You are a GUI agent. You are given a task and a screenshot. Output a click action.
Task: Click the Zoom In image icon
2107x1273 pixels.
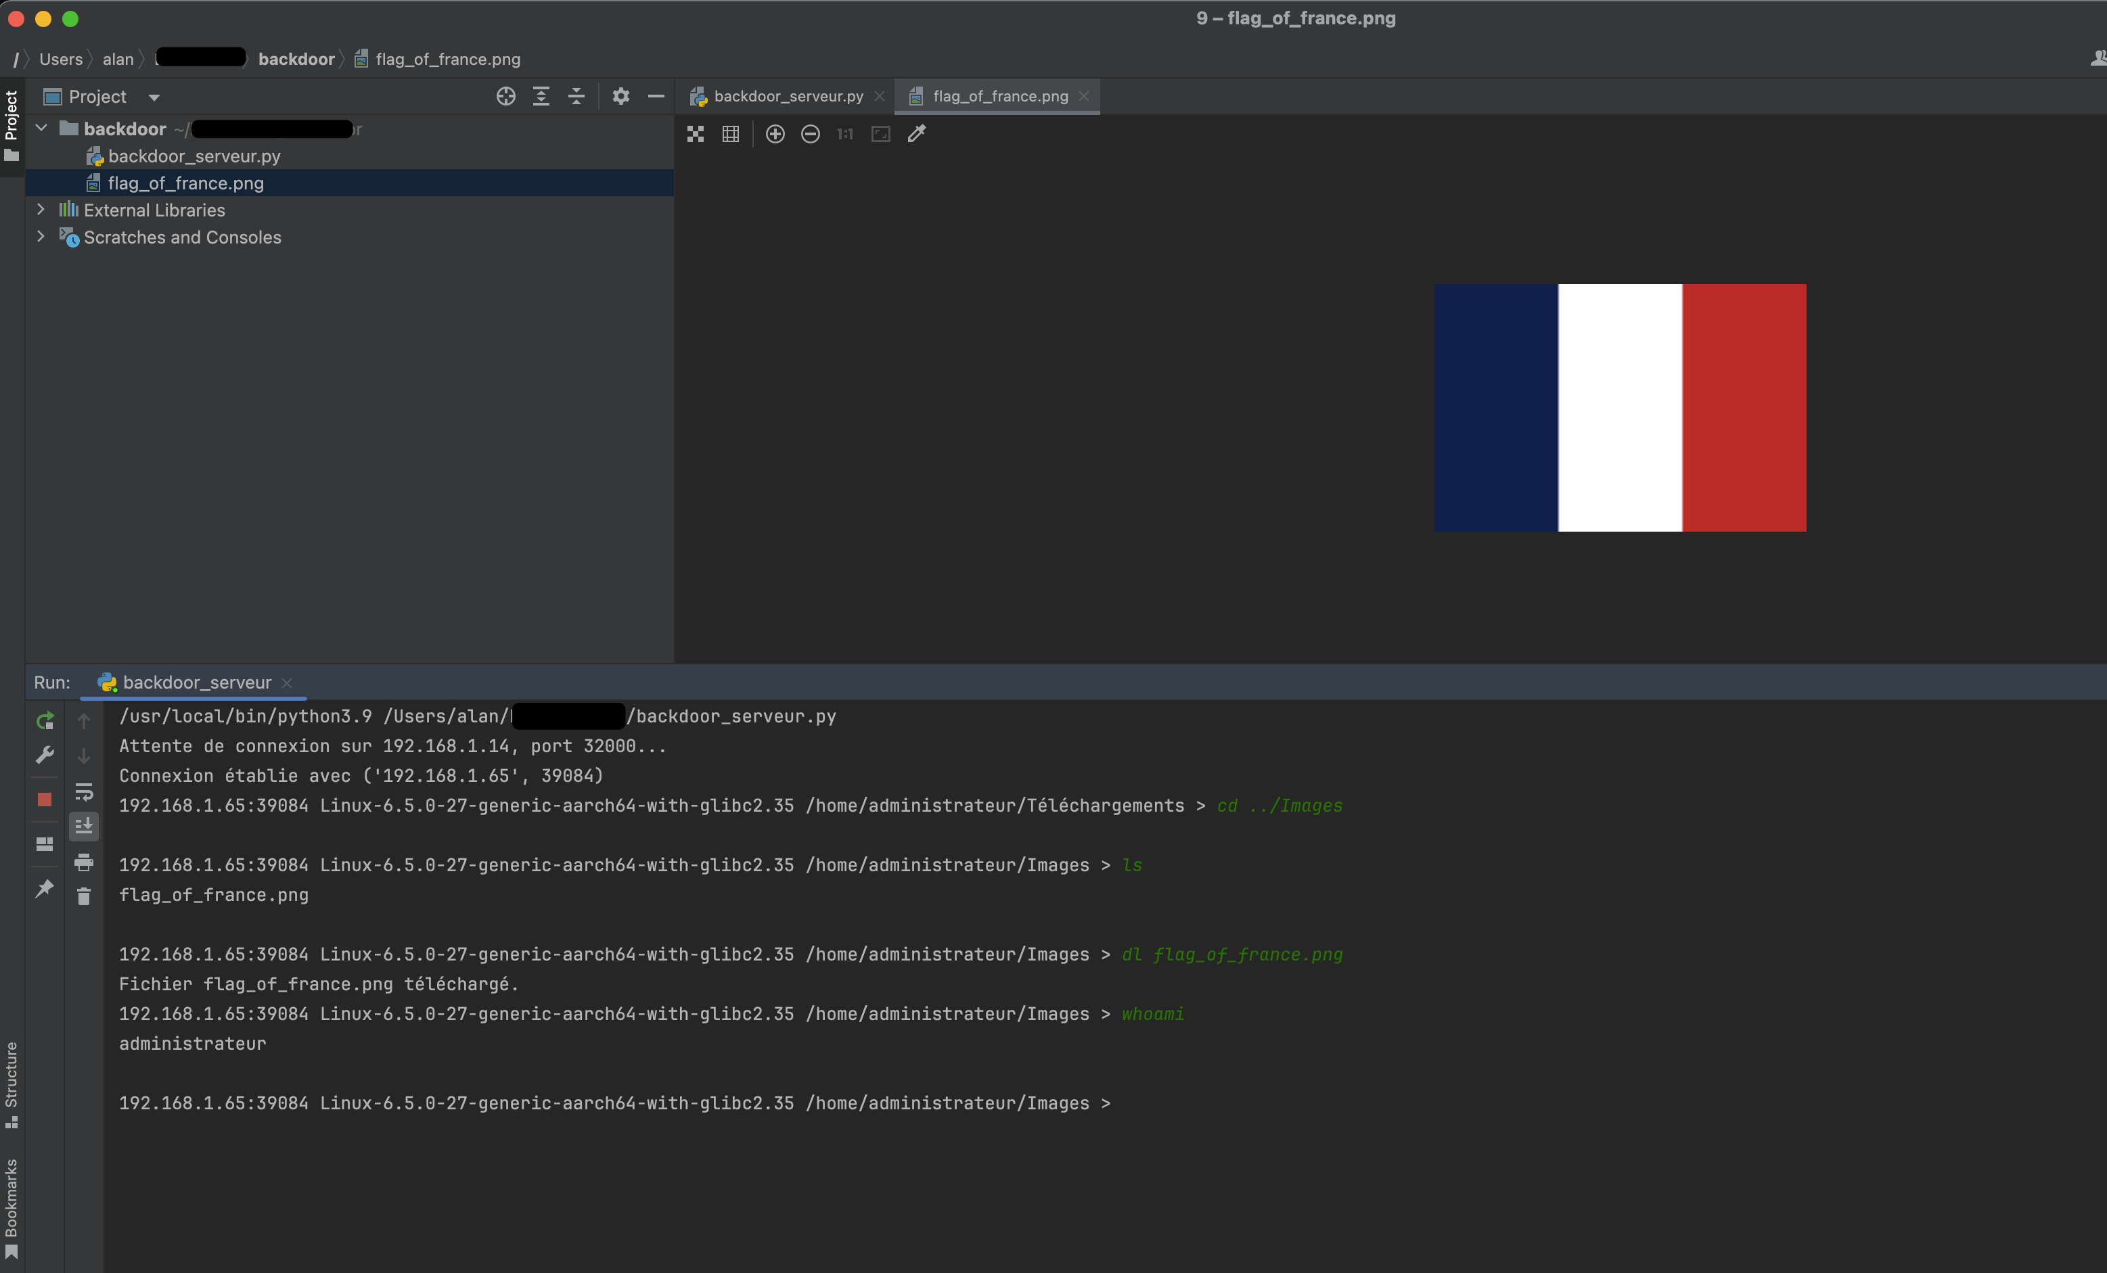click(x=775, y=134)
